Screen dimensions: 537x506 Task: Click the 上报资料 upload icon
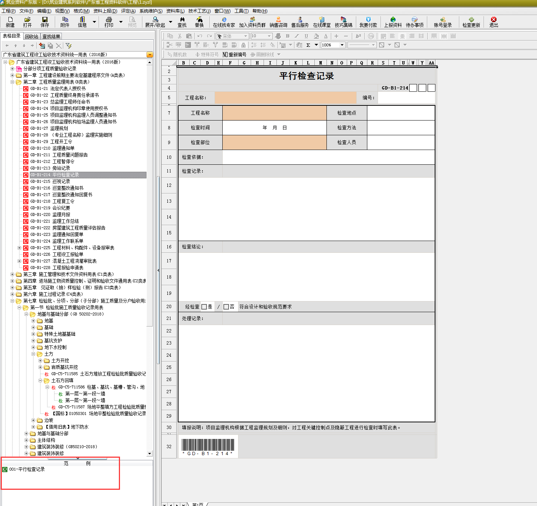[x=393, y=22]
